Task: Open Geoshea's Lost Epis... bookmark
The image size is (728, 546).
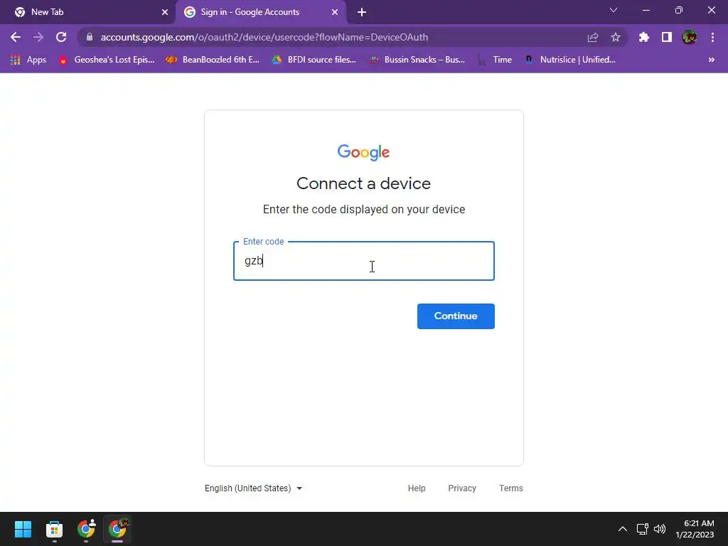Action: tap(107, 60)
